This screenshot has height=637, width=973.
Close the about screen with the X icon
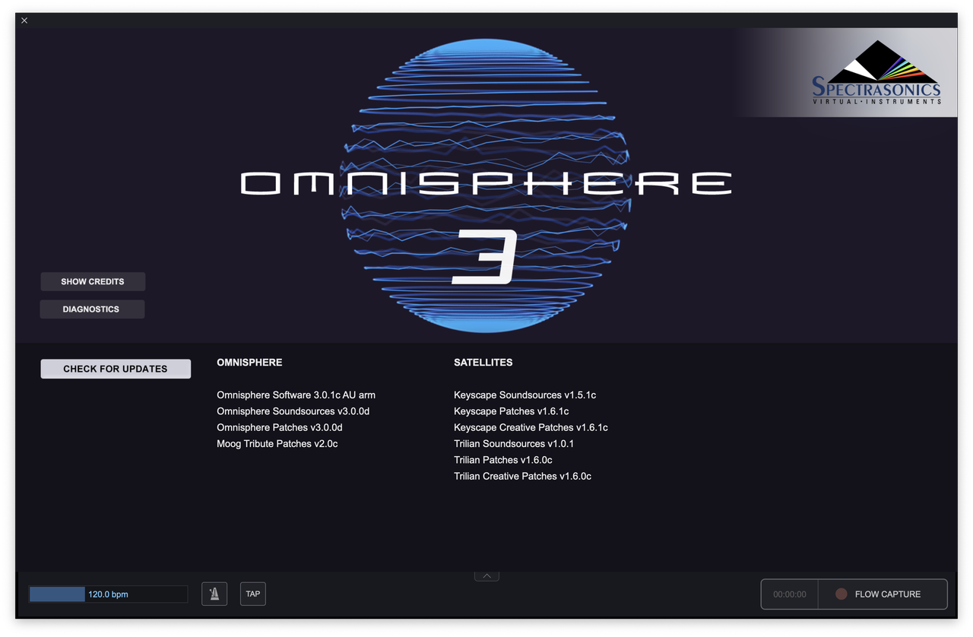[24, 21]
